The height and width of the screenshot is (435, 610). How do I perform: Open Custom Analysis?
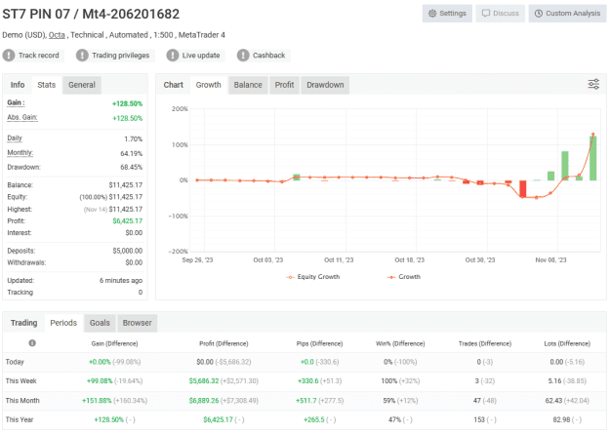coord(567,14)
